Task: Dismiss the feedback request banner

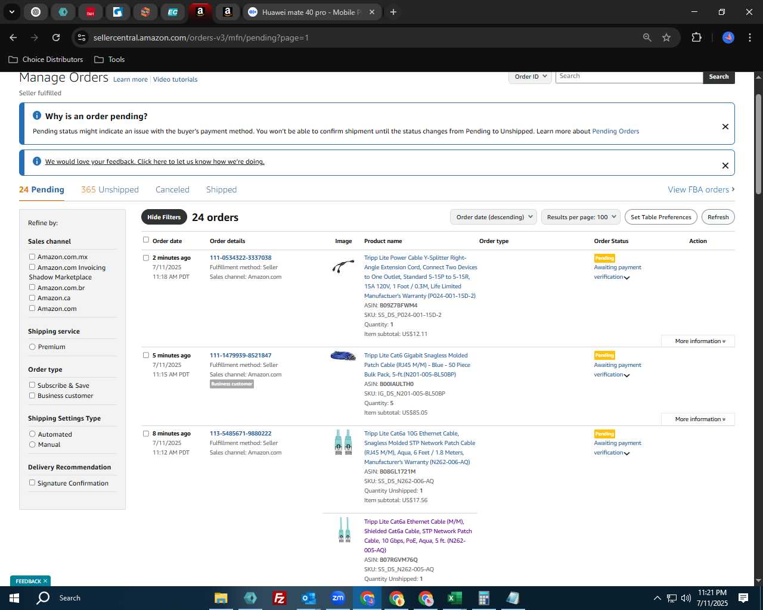Action: click(x=725, y=166)
